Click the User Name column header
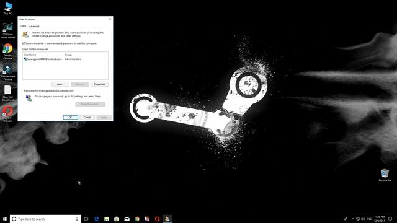 coord(30,55)
